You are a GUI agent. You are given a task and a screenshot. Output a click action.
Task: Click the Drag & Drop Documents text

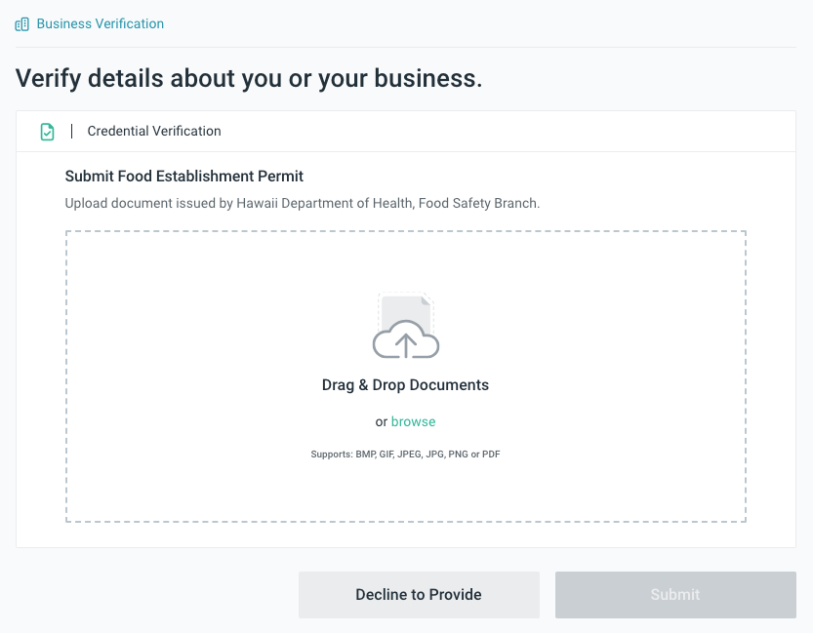[405, 385]
